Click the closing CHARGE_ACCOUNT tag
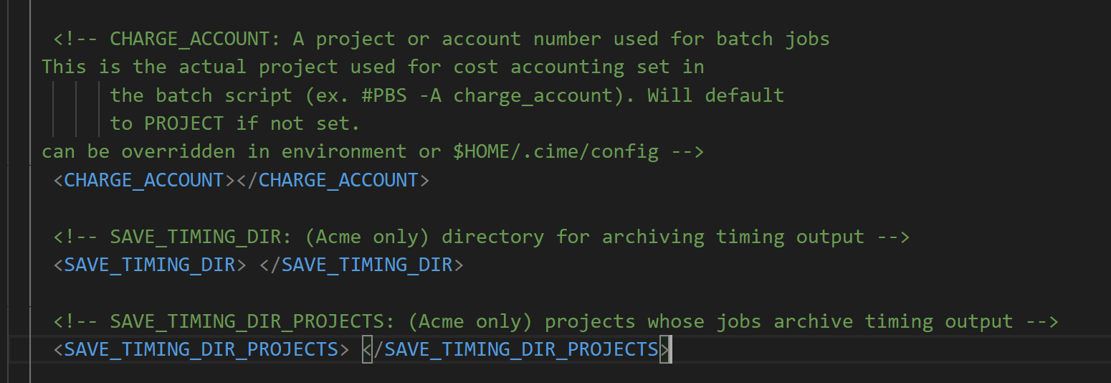 coord(333,180)
